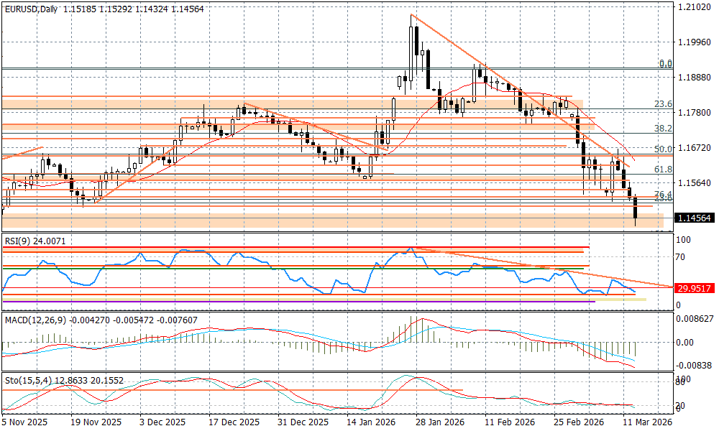Click the red RSI trendline value tag 29.9517
719x431 pixels.
point(695,287)
